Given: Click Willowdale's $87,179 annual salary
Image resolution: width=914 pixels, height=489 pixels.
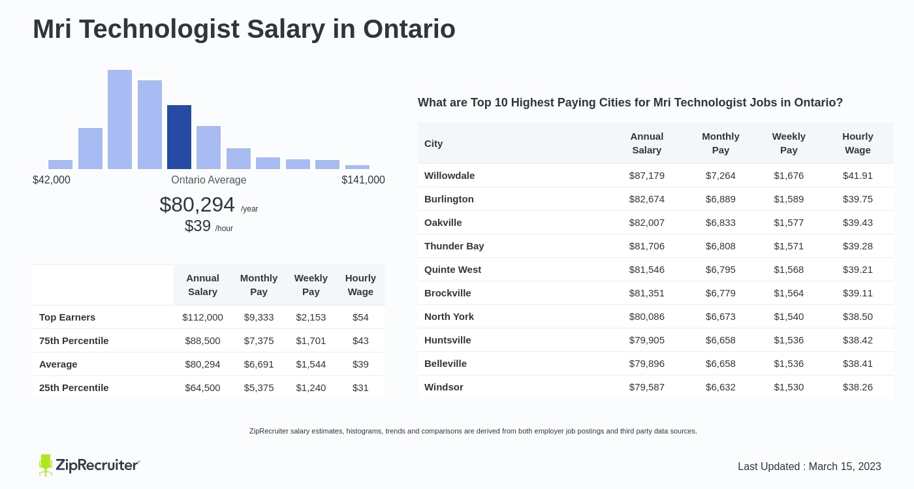Looking at the screenshot, I should pos(647,176).
